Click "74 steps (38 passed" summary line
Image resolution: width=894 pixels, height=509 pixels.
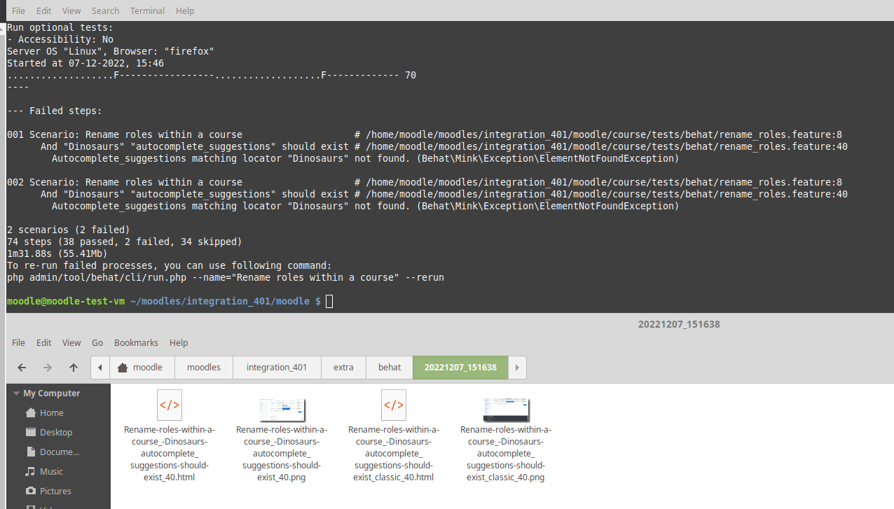125,242
